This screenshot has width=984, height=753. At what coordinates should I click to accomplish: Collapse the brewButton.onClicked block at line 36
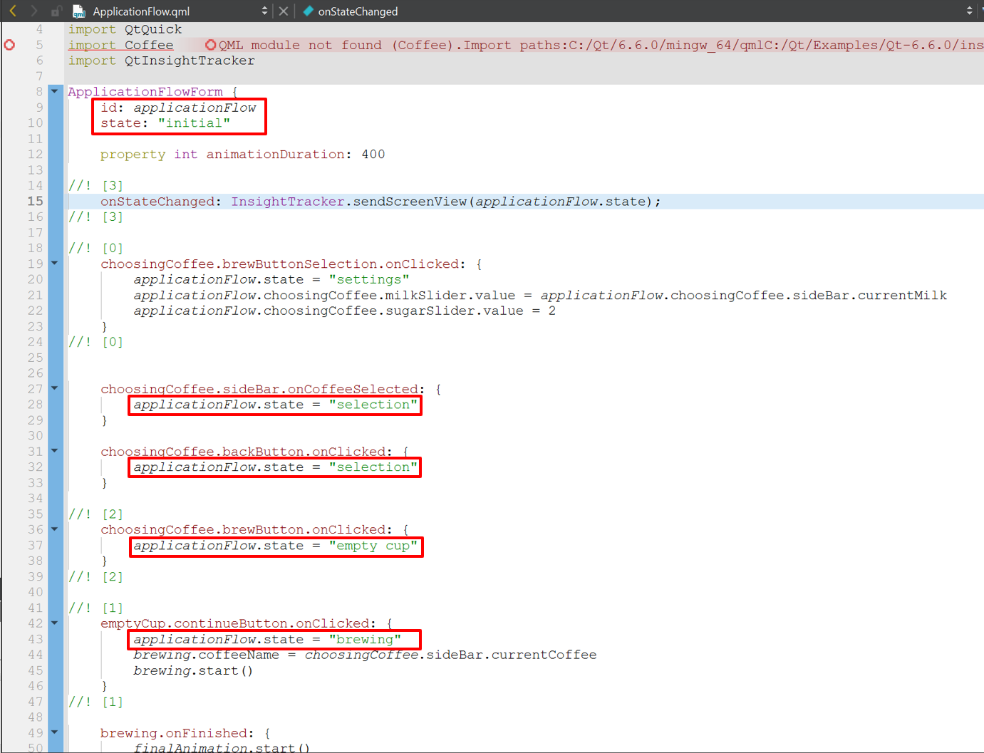(x=54, y=529)
